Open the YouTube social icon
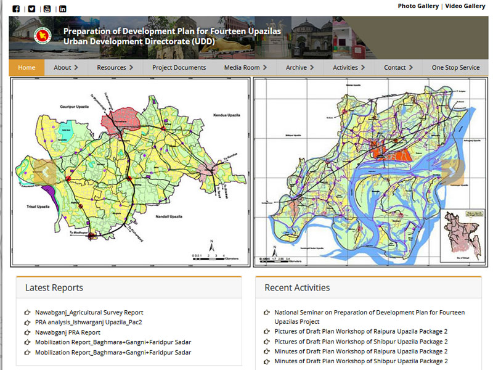The height and width of the screenshot is (370, 493). pos(47,9)
